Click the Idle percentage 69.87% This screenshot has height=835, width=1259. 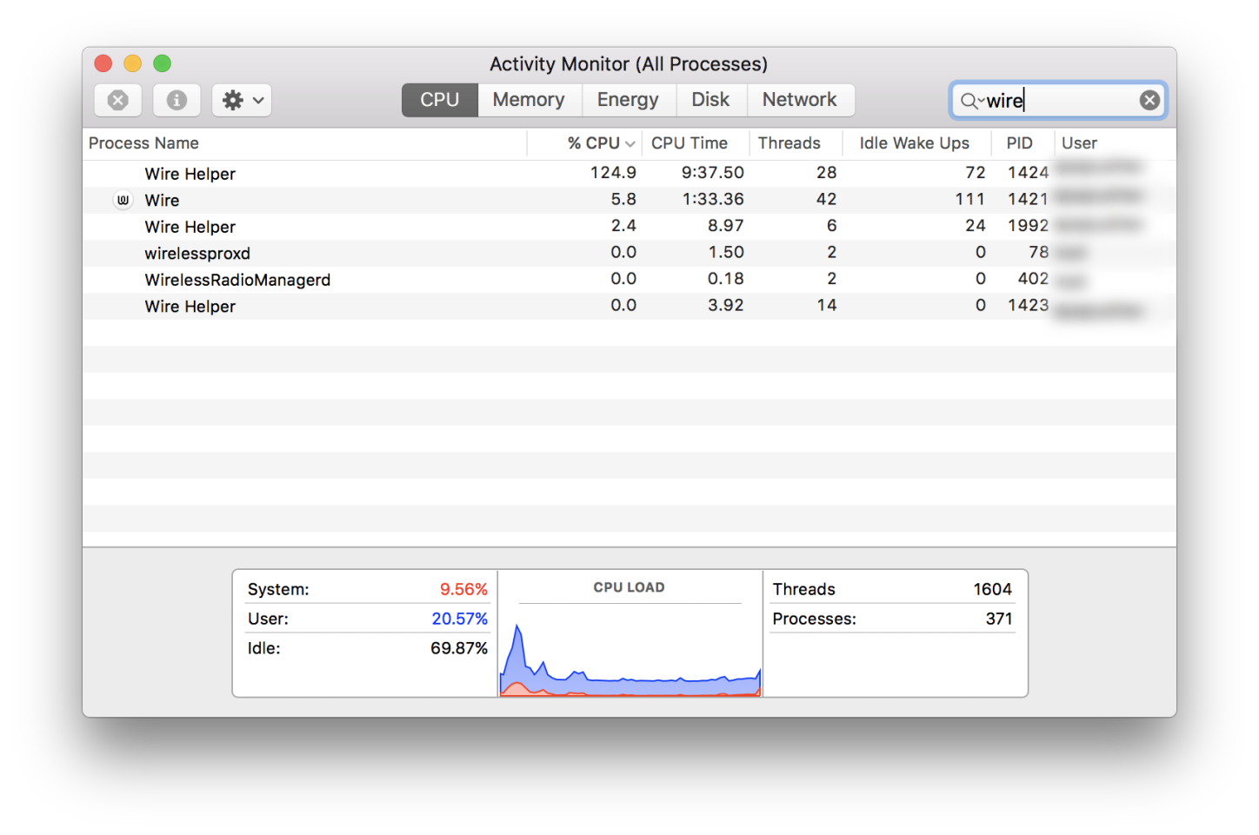pyautogui.click(x=459, y=648)
